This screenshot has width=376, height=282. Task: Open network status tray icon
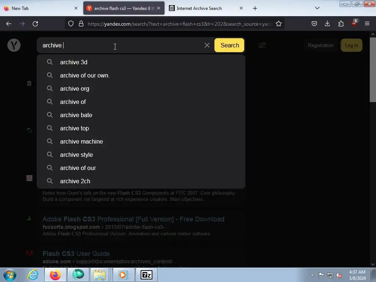point(330,275)
